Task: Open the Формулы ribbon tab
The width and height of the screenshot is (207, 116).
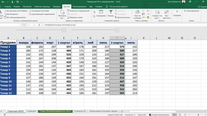Action: click(57, 6)
